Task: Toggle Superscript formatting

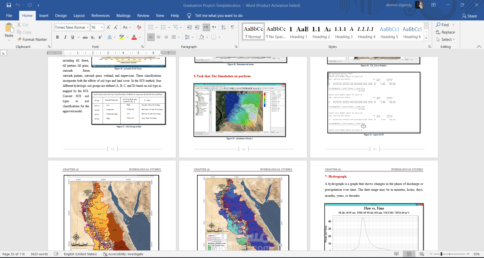Action: (x=100, y=37)
